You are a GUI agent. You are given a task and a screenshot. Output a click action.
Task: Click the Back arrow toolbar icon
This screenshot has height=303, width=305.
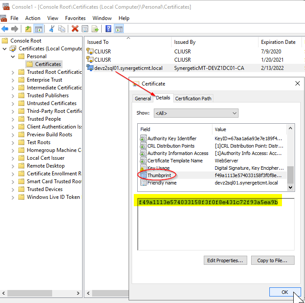tap(5, 29)
